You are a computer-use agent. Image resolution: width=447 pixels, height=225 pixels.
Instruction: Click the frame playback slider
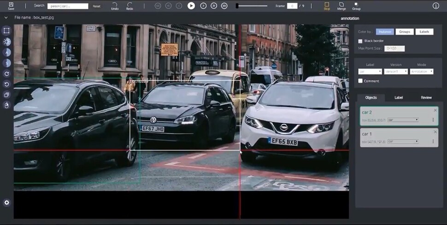pos(252,6)
